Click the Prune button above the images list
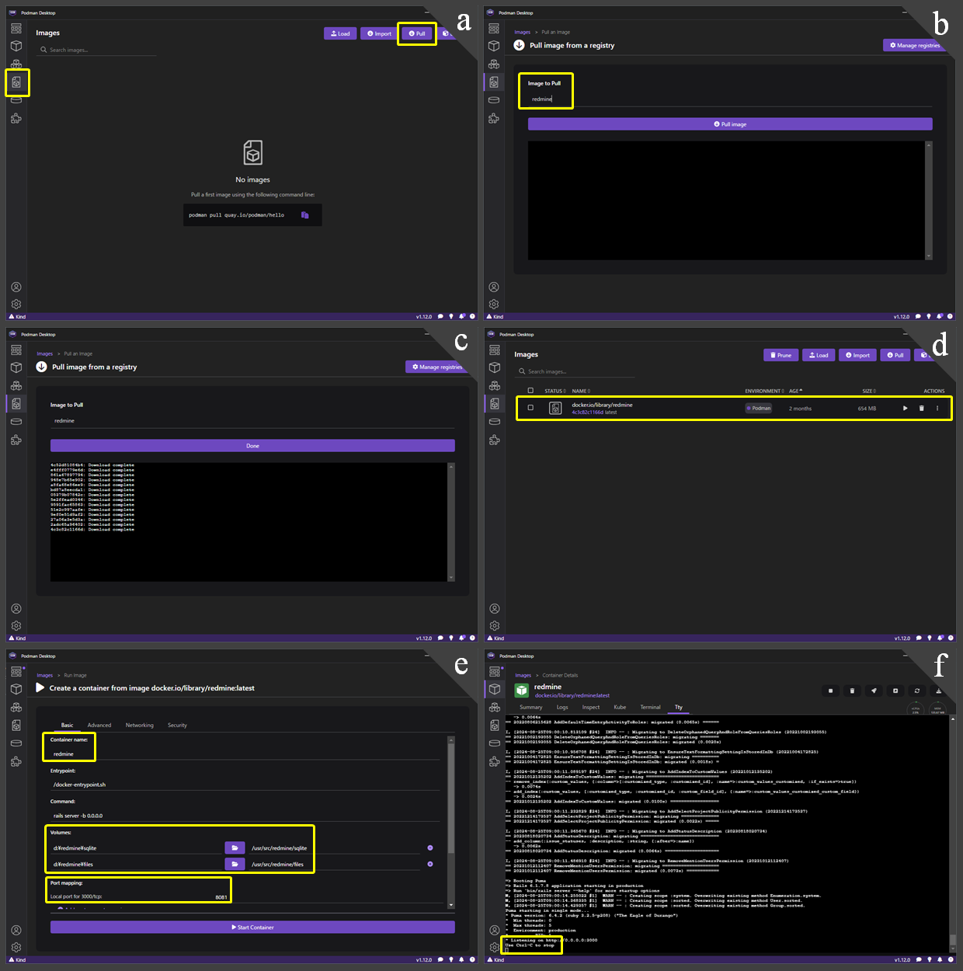Screen dimensions: 963x971 tap(781, 355)
